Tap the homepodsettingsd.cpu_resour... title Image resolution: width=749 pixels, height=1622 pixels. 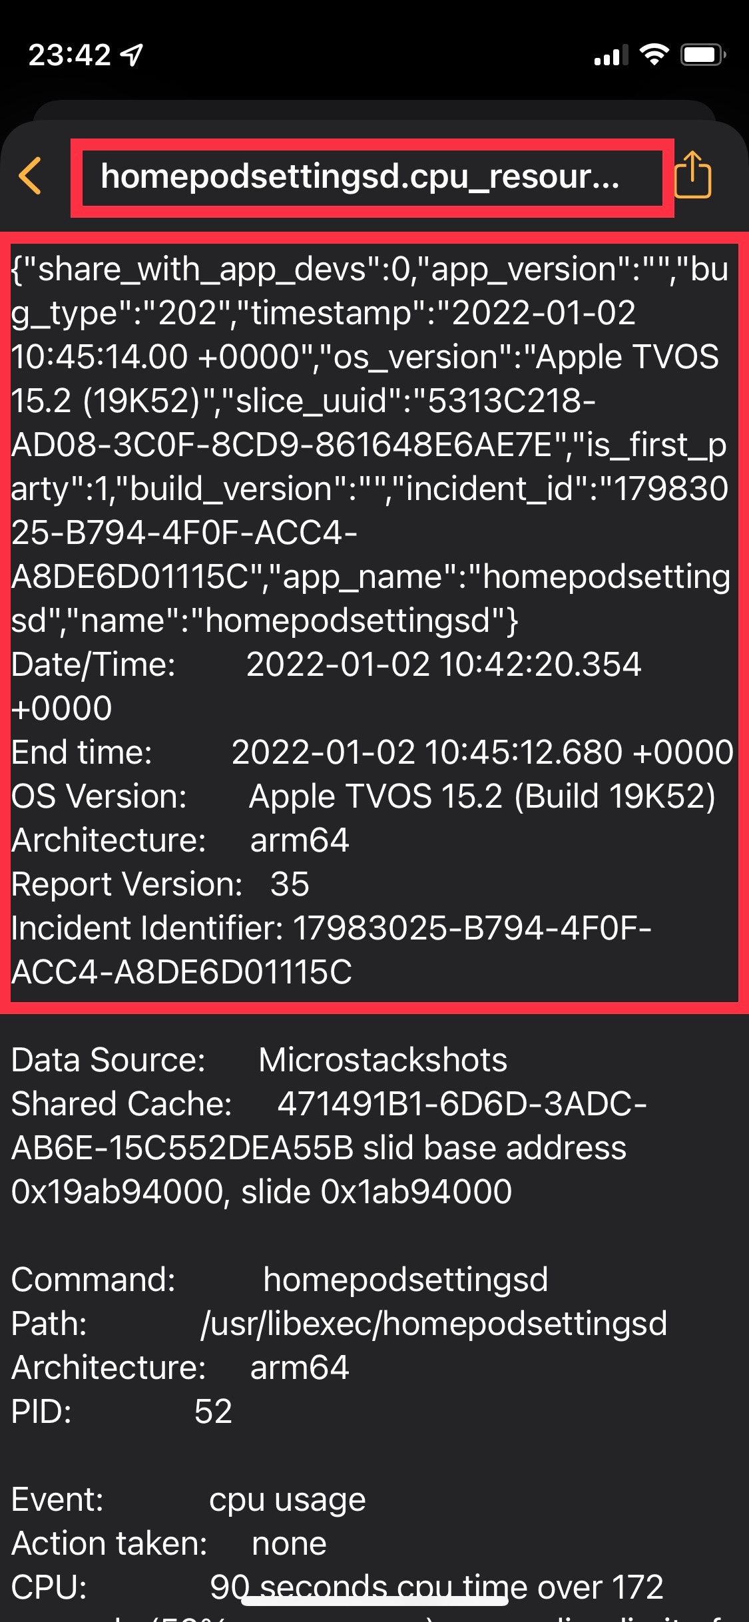click(360, 177)
